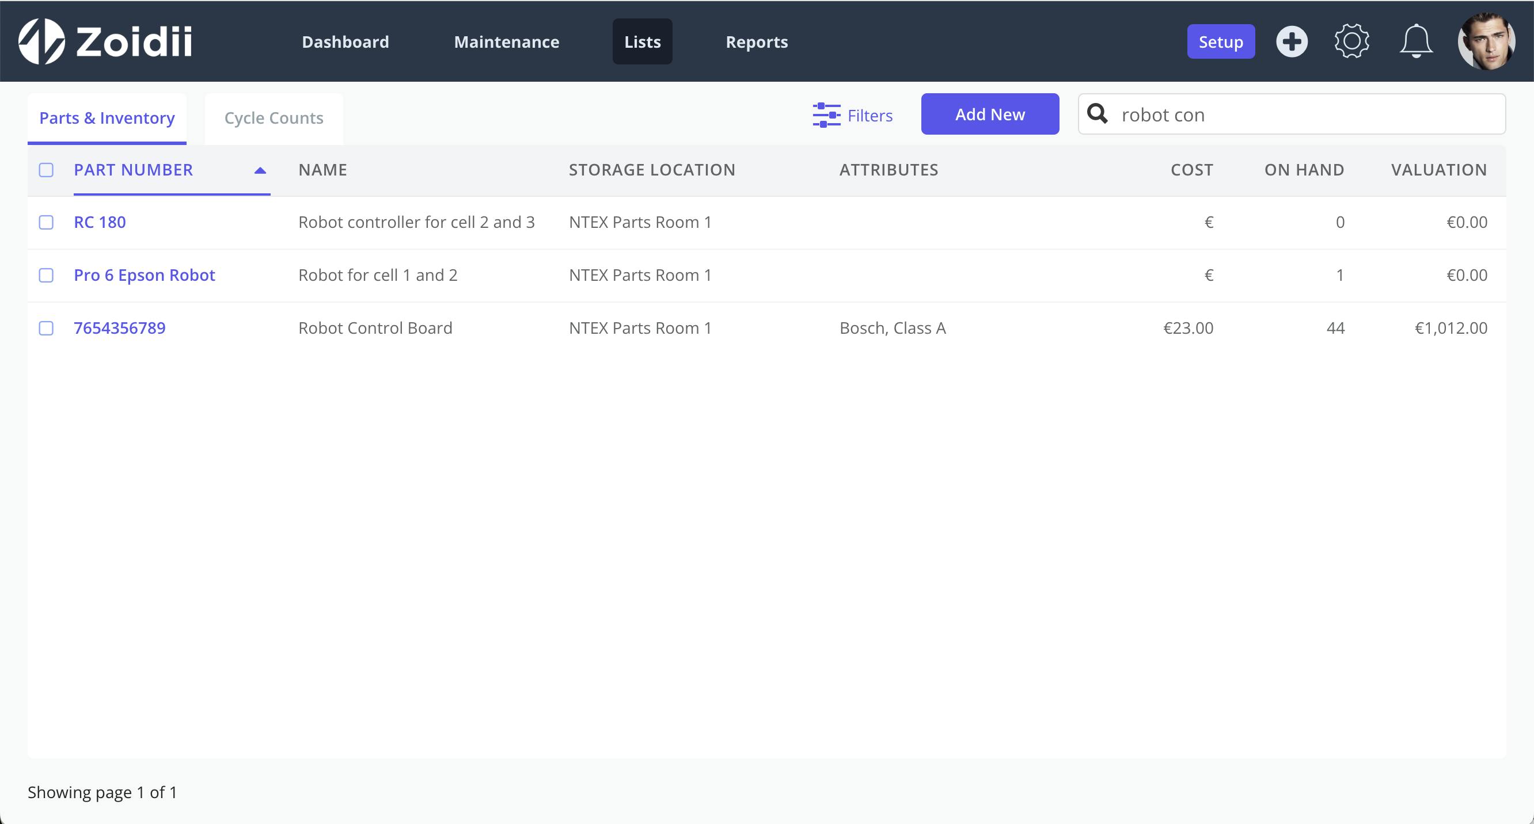The width and height of the screenshot is (1534, 824).
Task: Click the on-hand value 44
Action: (x=1335, y=329)
